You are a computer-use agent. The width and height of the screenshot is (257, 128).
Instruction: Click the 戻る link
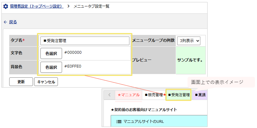13,22
